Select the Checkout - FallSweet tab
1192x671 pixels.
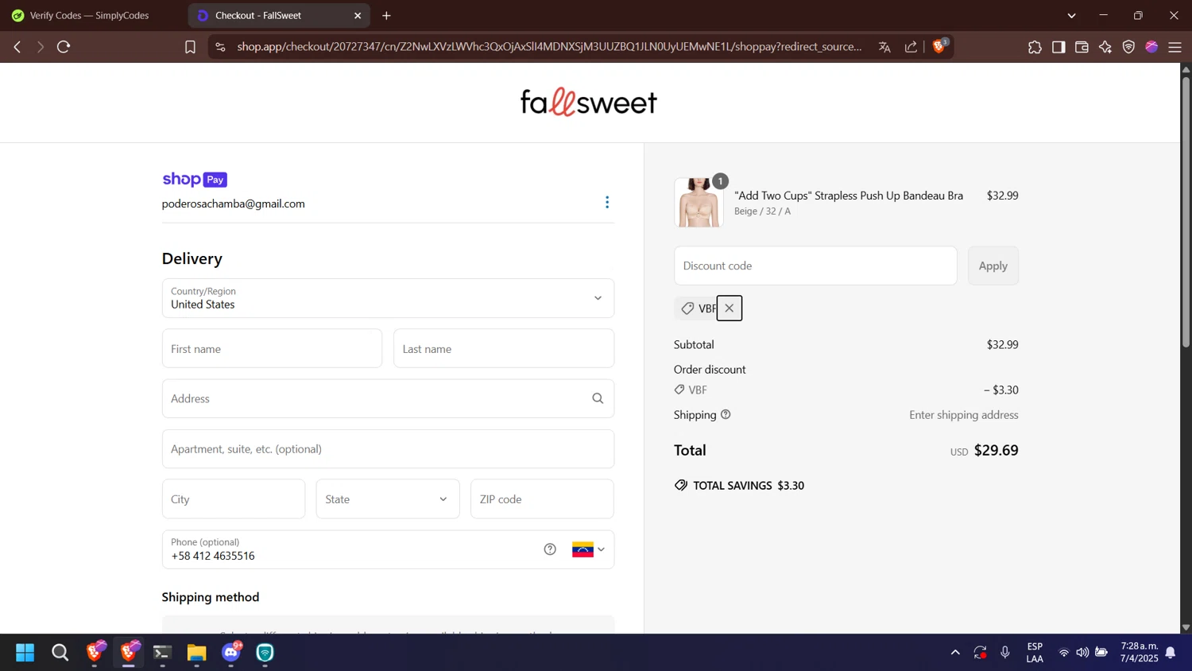[x=277, y=15]
